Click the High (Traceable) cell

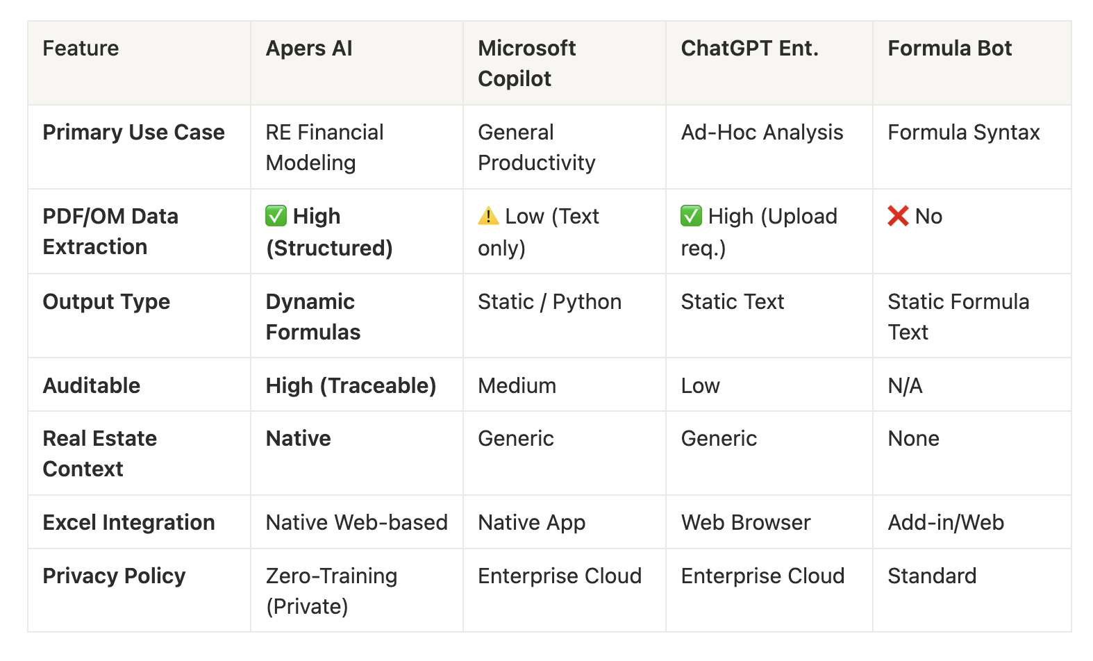coord(351,386)
